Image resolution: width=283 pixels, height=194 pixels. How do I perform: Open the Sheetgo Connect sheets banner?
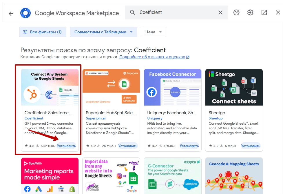(234, 87)
